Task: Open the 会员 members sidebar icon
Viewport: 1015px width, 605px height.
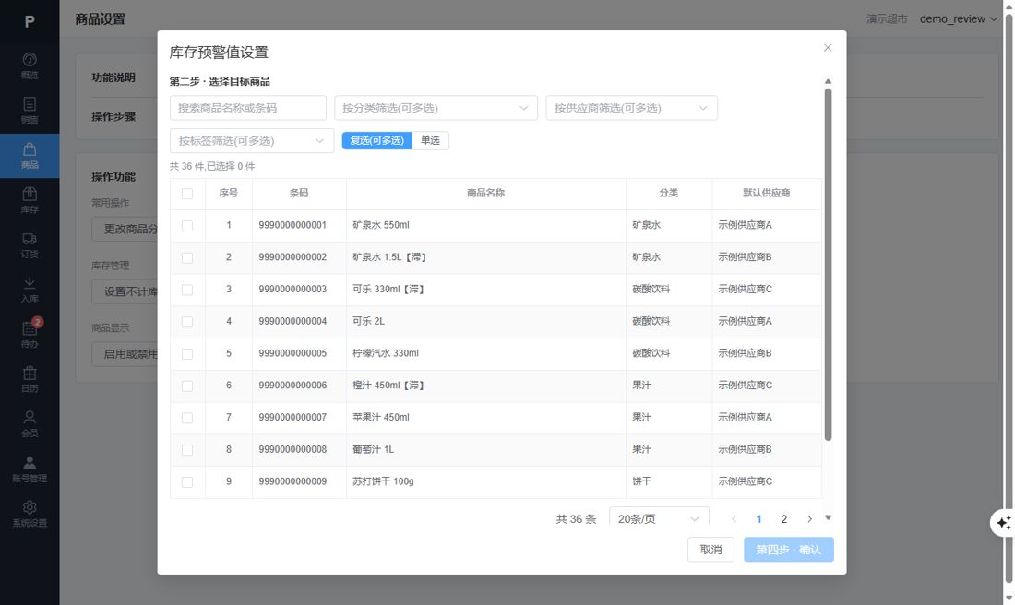Action: 30,424
